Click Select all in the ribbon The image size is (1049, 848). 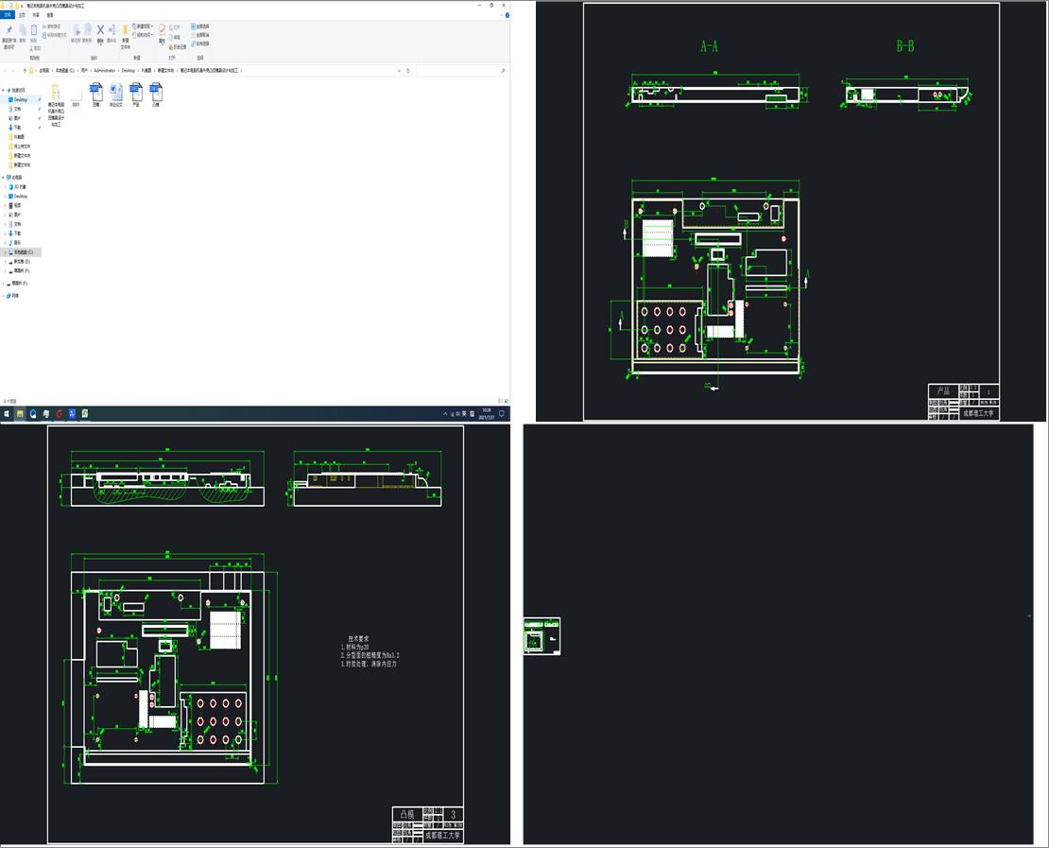pos(200,26)
